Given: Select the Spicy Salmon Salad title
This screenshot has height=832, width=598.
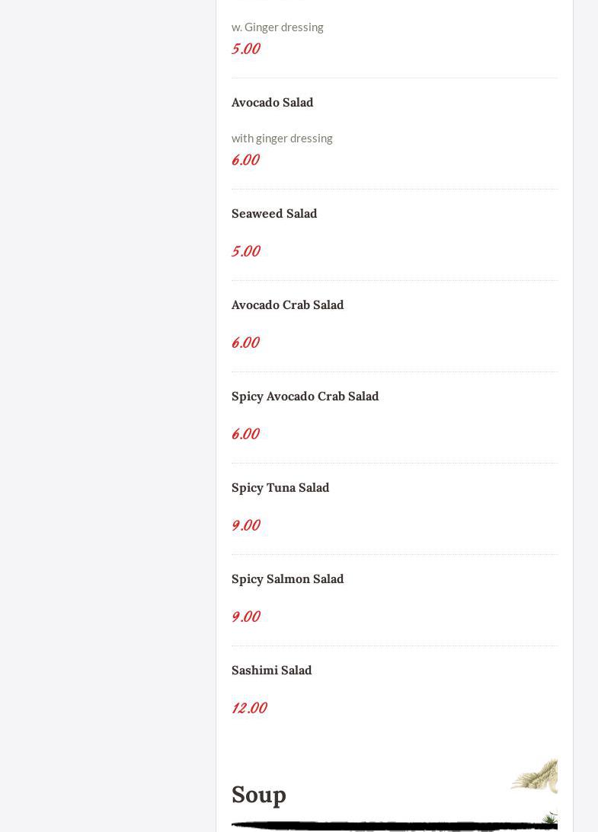Looking at the screenshot, I should tap(287, 579).
